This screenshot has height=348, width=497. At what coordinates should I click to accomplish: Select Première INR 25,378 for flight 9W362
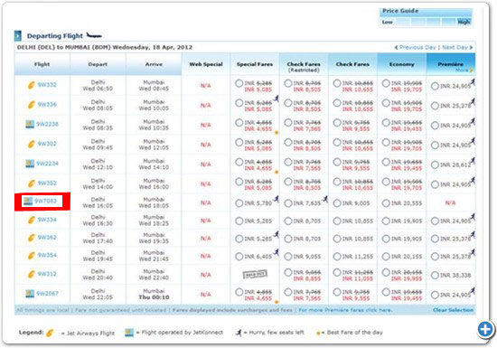pyautogui.click(x=435, y=239)
